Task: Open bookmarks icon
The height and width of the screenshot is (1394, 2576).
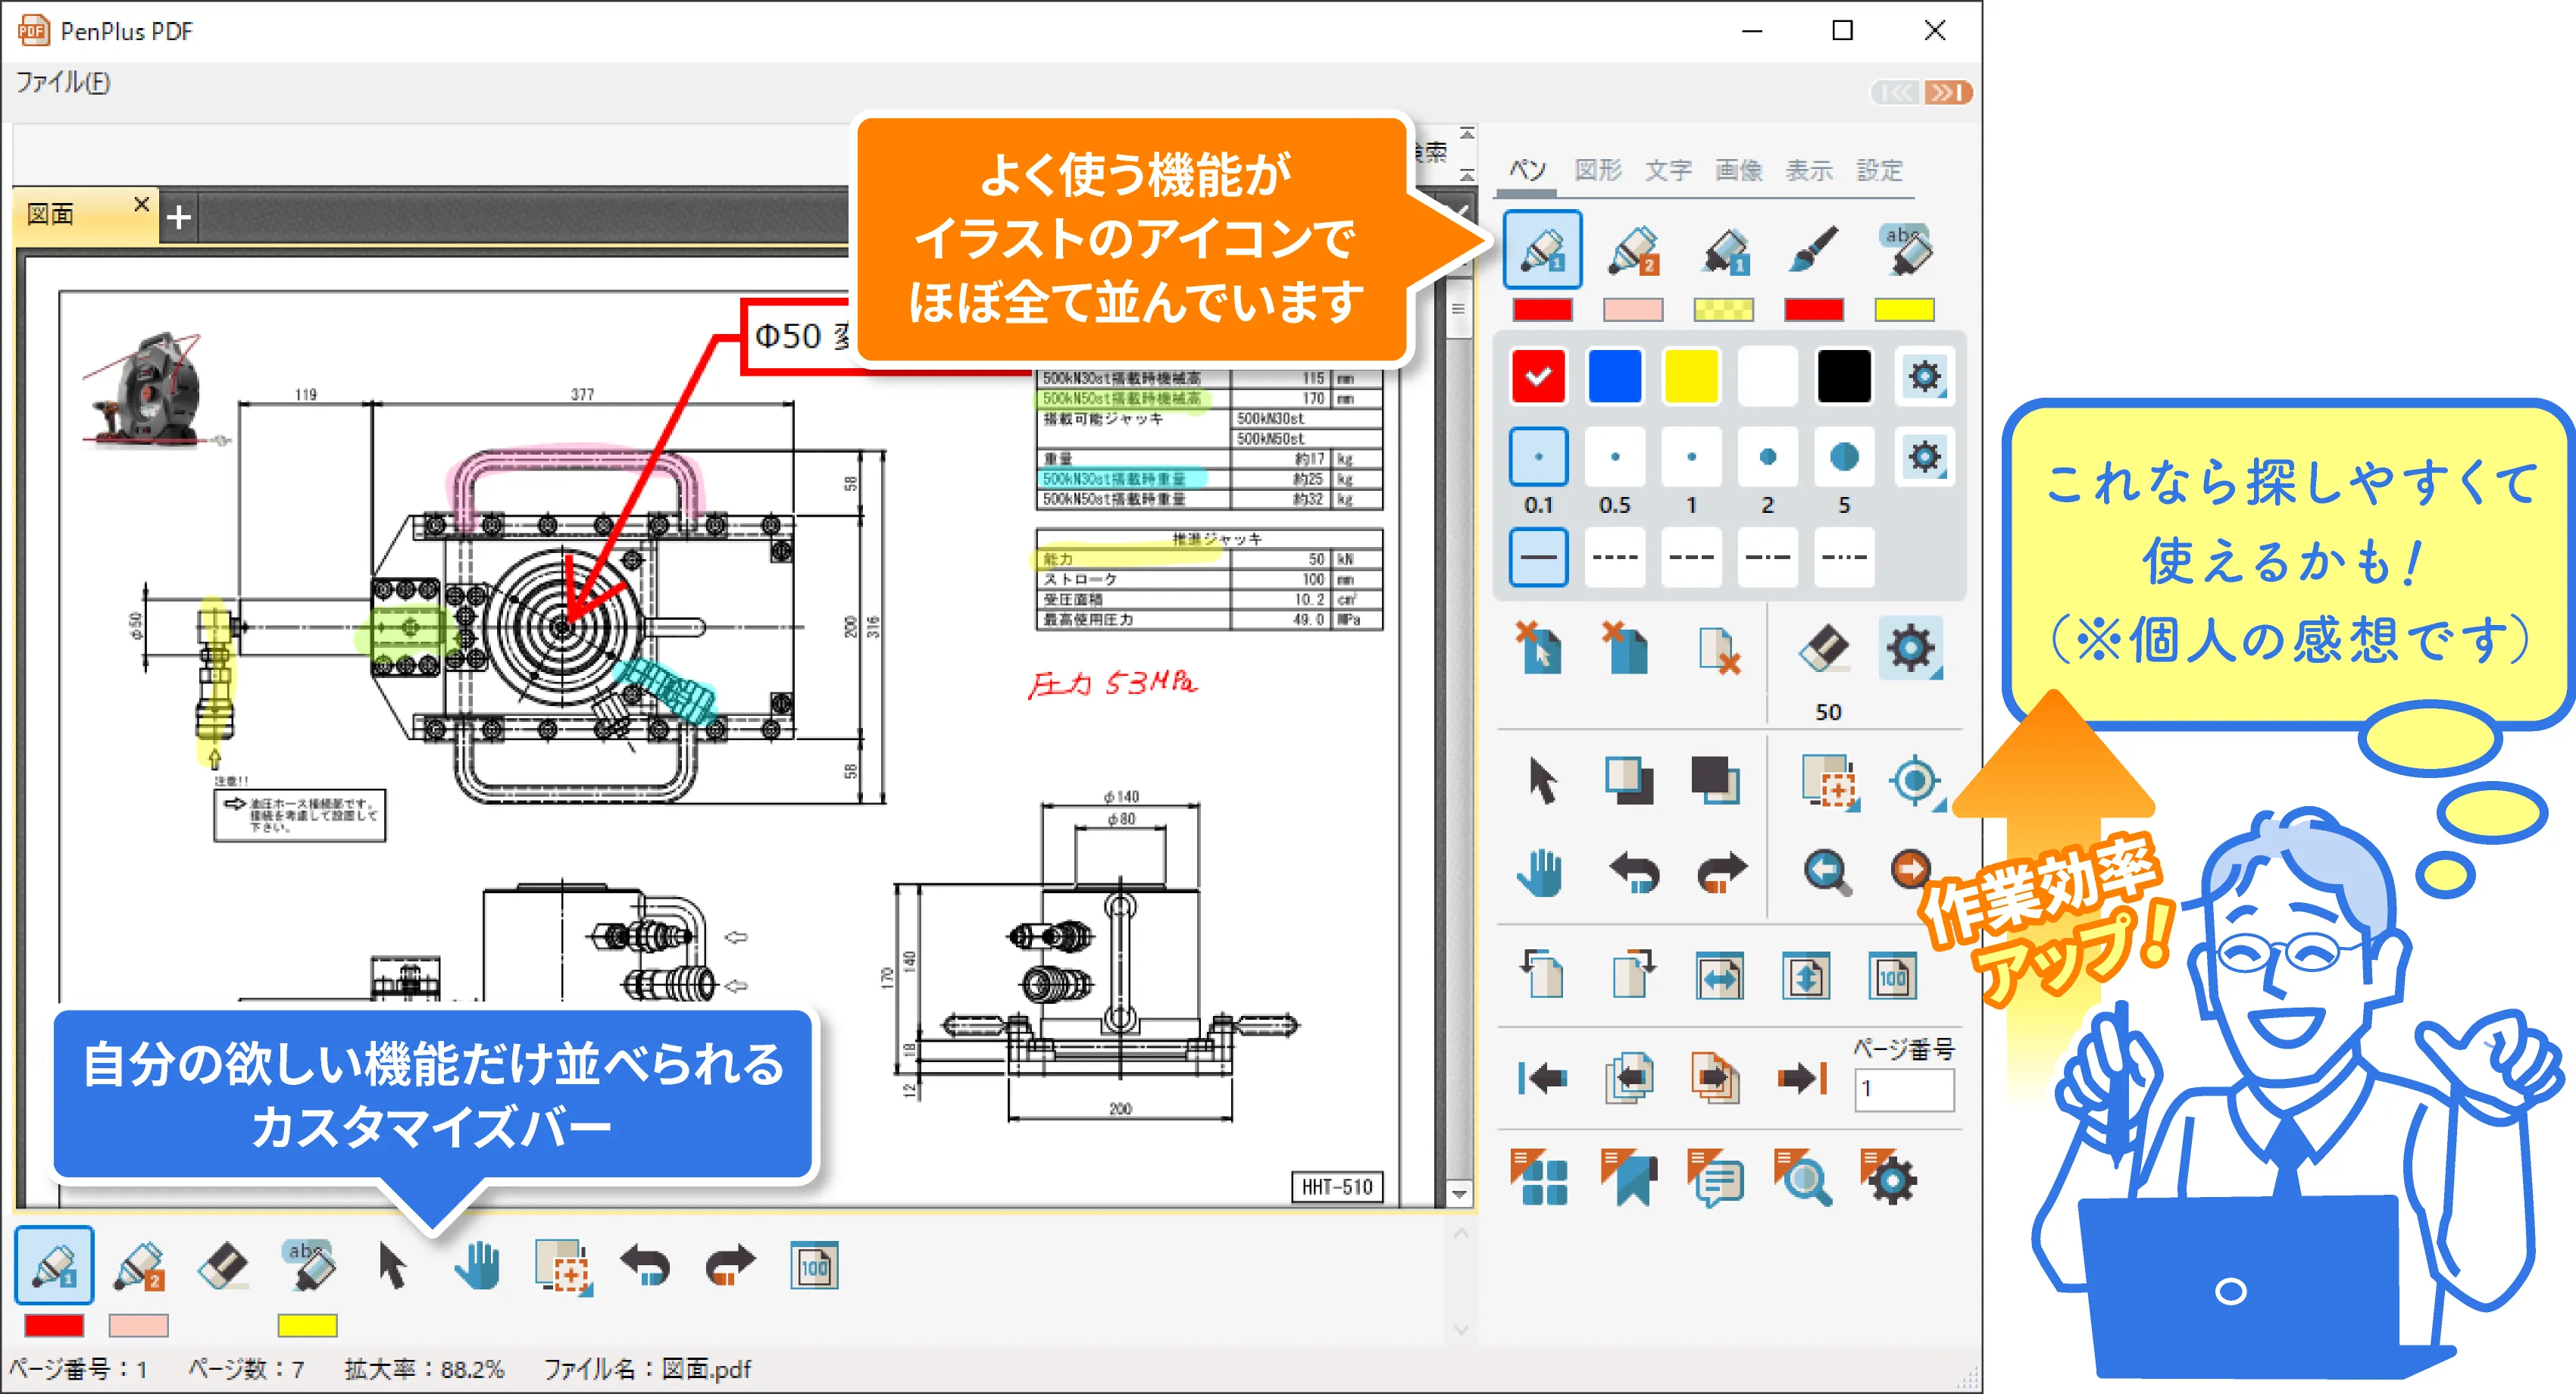Action: 1628,1178
